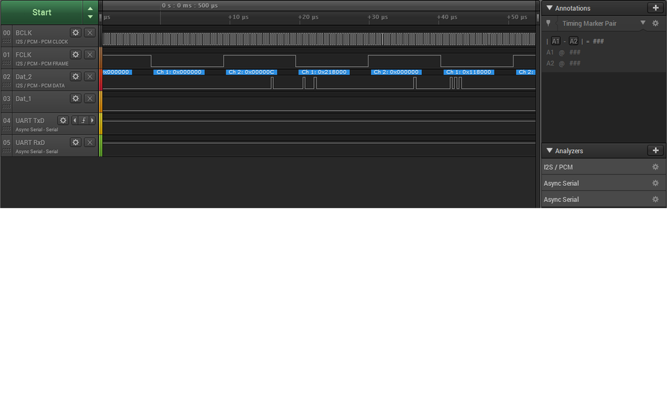Click decoded bubble Ch 1: 0x118000
This screenshot has height=401, width=667.
469,72
